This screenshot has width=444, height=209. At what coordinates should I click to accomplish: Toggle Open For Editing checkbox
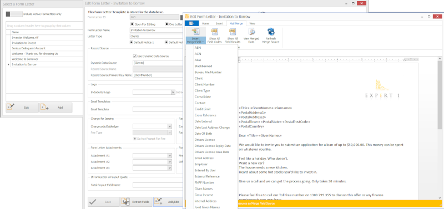(x=132, y=24)
